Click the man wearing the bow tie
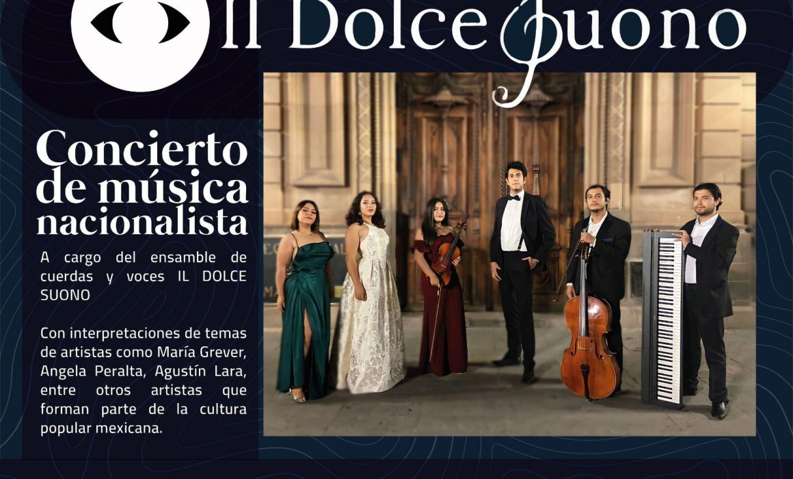 520,271
